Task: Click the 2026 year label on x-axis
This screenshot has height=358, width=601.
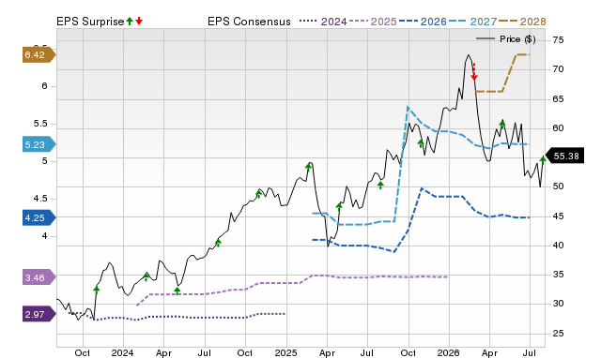Action: pos(448,352)
